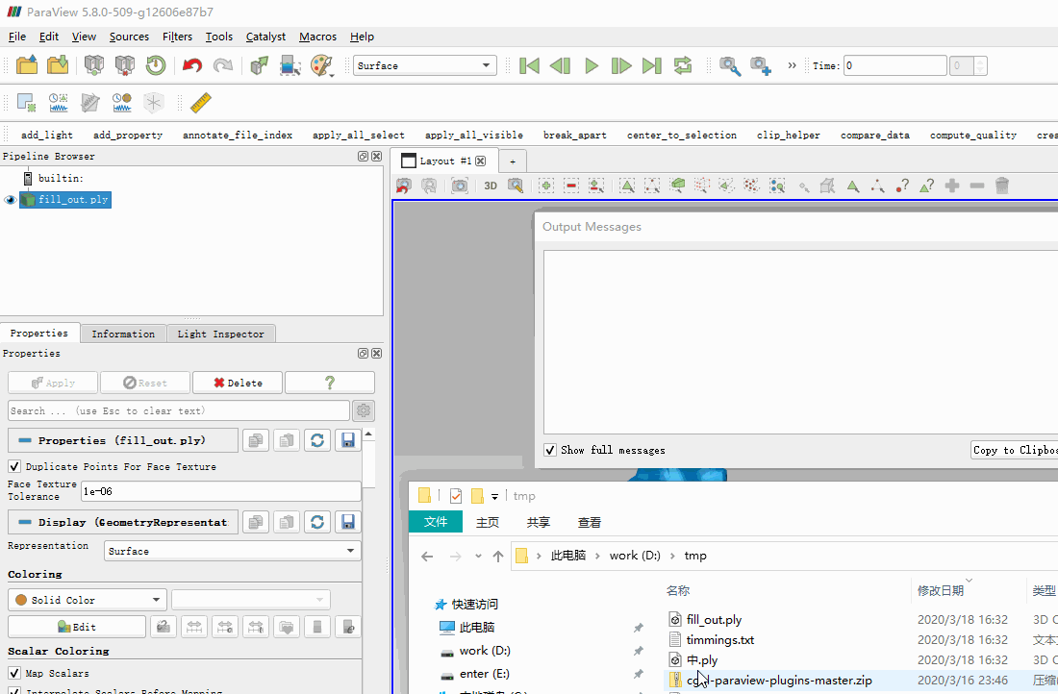Image resolution: width=1058 pixels, height=694 pixels.
Task: Click the trash icon in view toolbar
Action: tap(1002, 186)
